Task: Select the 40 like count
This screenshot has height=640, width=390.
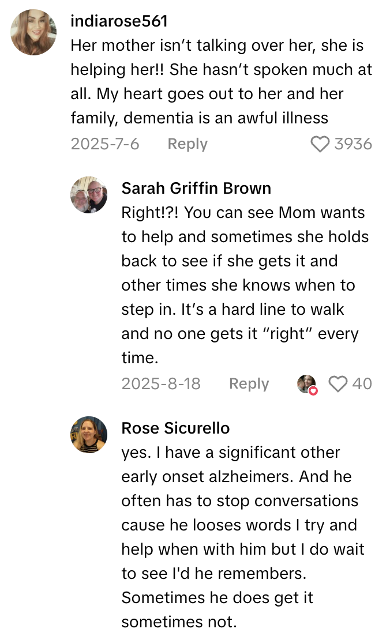Action: (x=363, y=383)
